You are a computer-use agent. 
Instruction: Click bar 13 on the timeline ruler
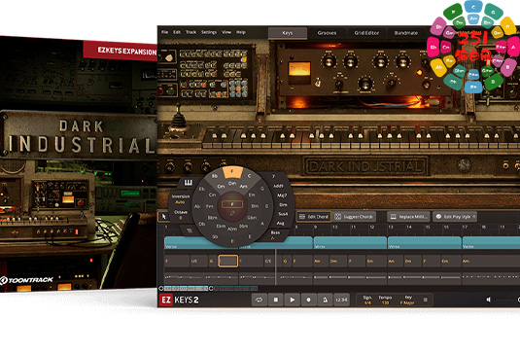coord(391,227)
